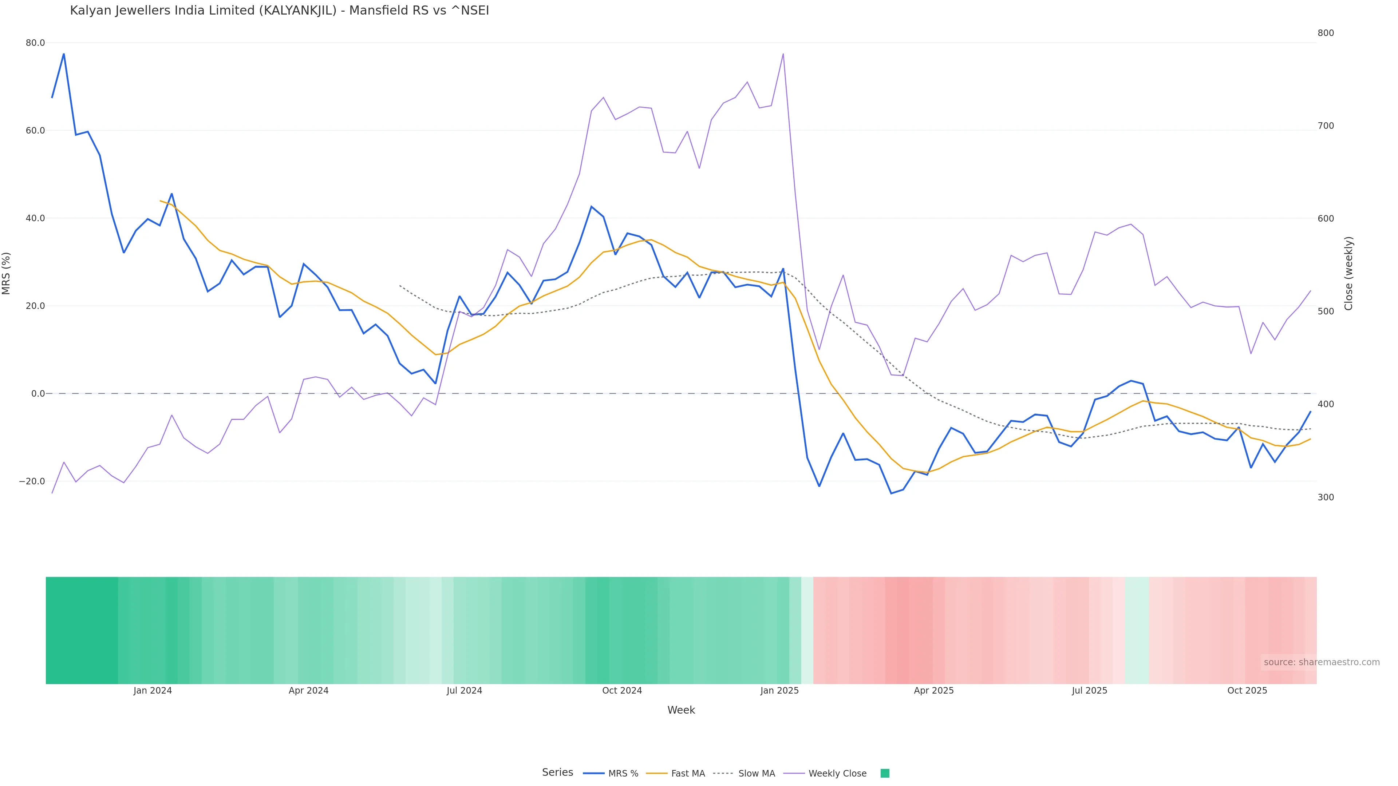Screen dimensions: 1398x786
Task: Click the Week x-axis title
Action: [x=681, y=710]
